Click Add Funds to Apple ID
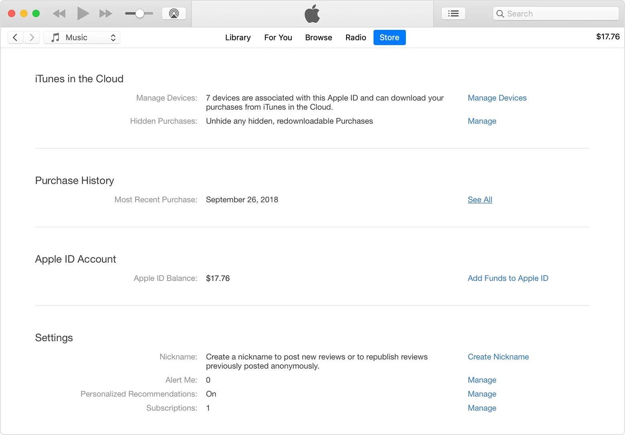The width and height of the screenshot is (625, 435). click(508, 278)
